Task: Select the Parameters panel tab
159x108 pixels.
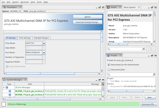Action: click(x=12, y=7)
